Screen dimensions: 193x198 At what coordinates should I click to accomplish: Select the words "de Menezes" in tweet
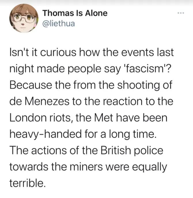(39, 101)
